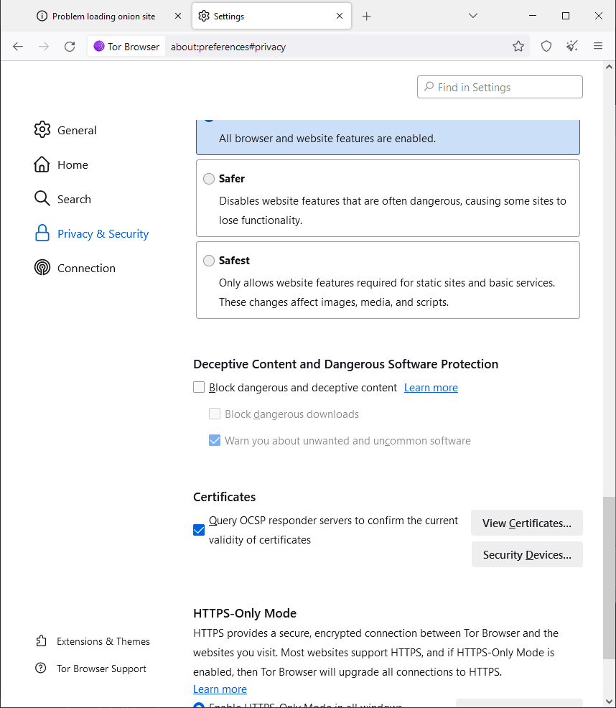The image size is (616, 708).
Task: Open the Connection settings category
Action: [75, 269]
